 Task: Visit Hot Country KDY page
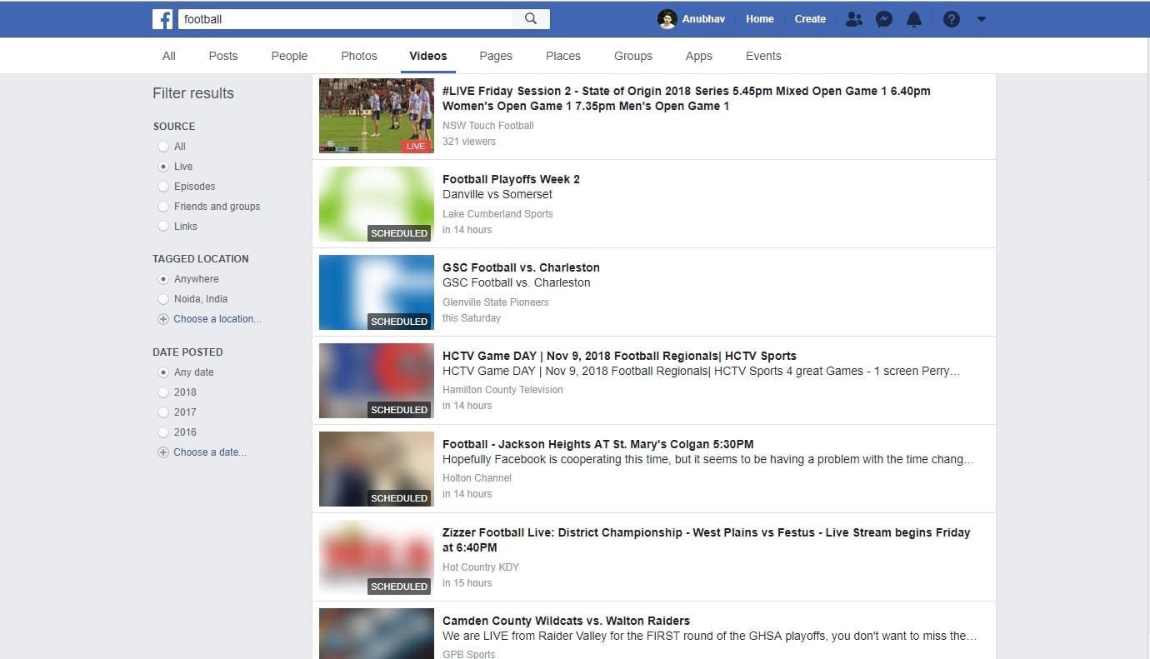point(481,567)
